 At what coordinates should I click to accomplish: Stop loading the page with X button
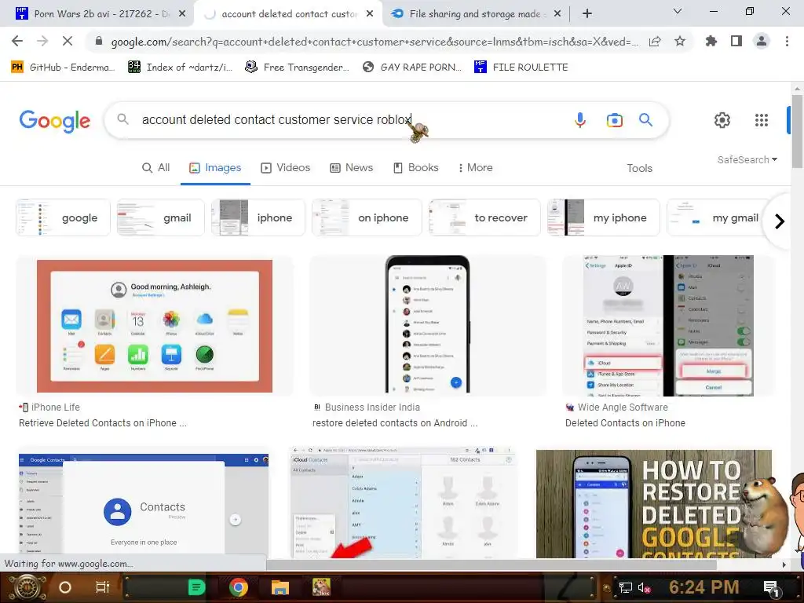click(68, 41)
